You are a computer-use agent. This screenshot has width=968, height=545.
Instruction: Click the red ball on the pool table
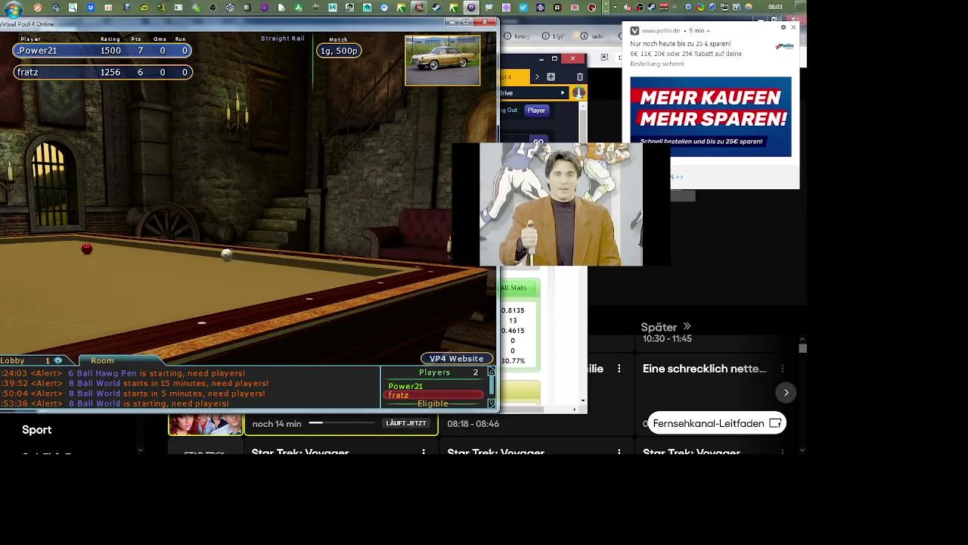[x=87, y=248]
